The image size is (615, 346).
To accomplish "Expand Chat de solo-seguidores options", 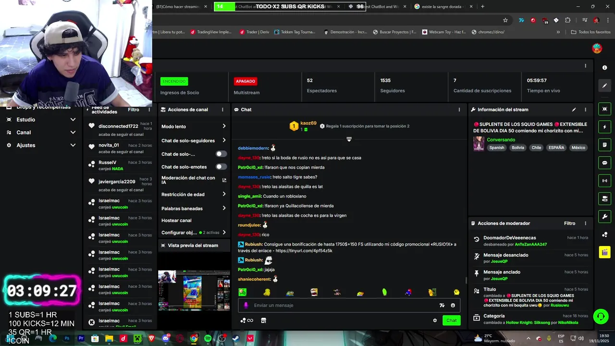I will coord(224,140).
